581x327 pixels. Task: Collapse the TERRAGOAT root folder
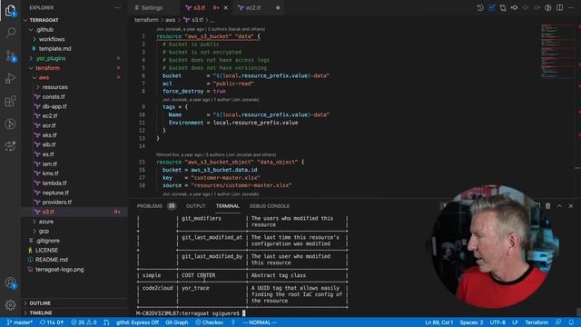[x=74, y=20]
